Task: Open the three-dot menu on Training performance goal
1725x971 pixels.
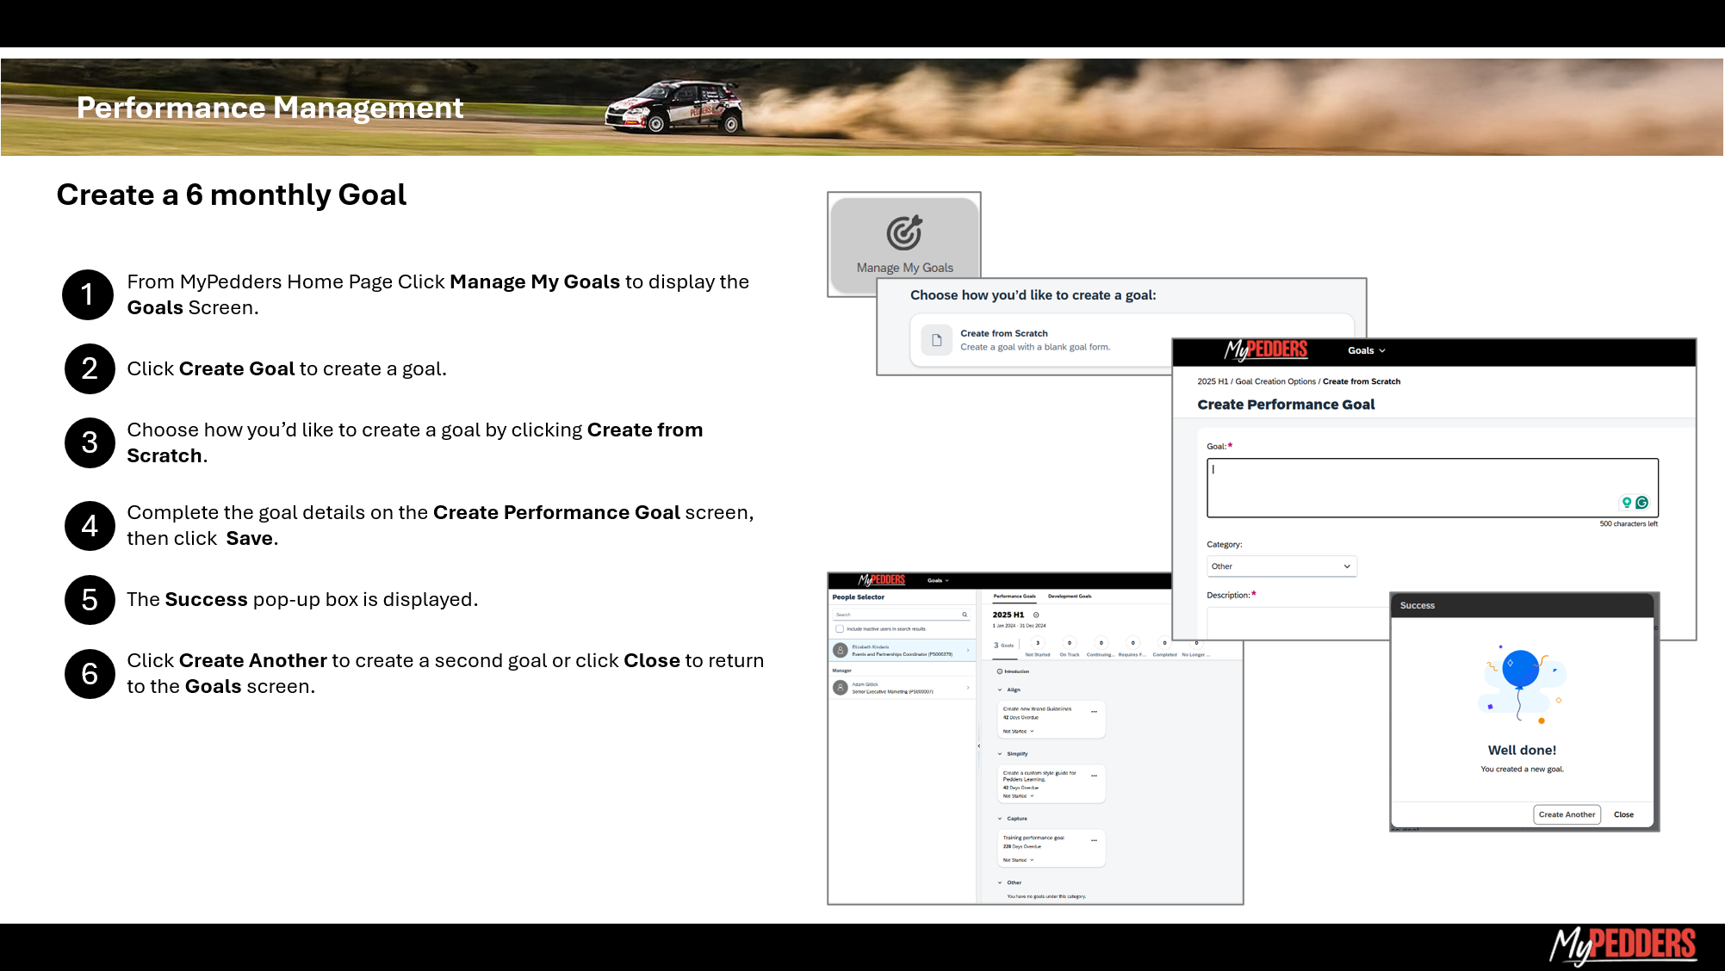Action: [x=1094, y=840]
